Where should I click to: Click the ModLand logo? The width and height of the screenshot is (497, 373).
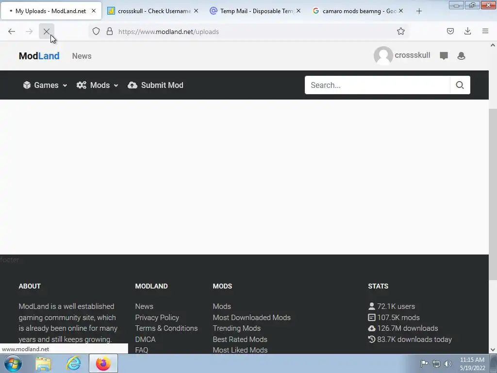[39, 56]
